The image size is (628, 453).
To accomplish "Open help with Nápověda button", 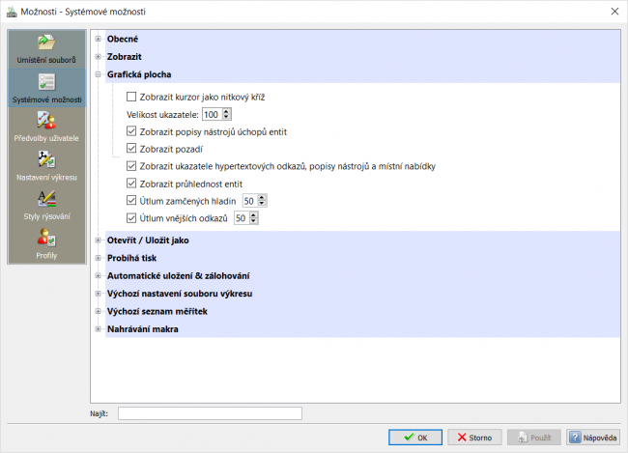I will tap(593, 438).
